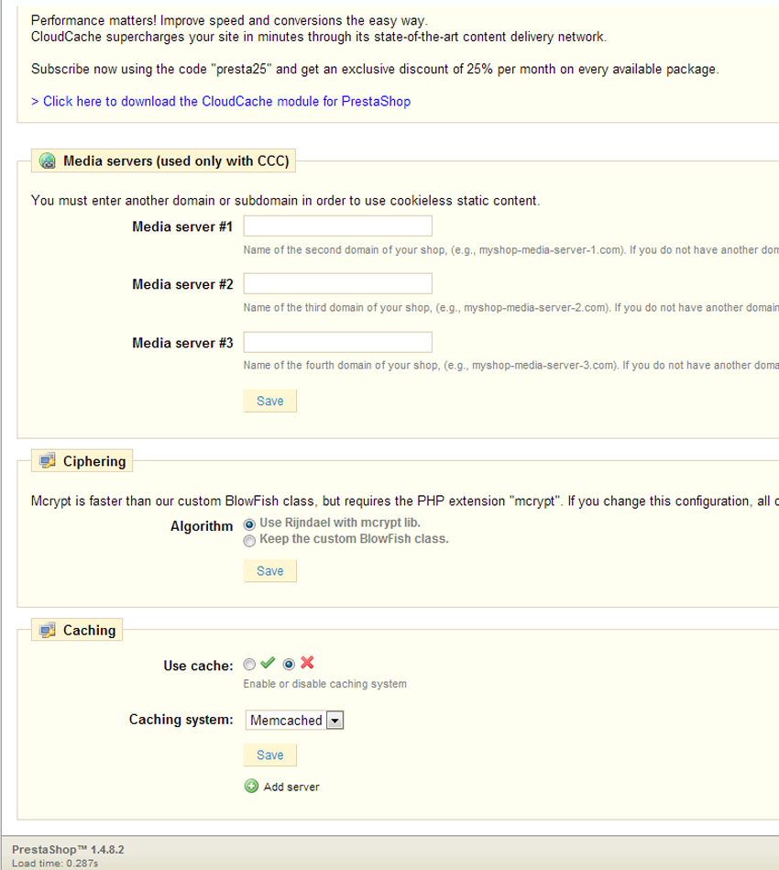Image resolution: width=779 pixels, height=870 pixels.
Task: Click the Use cache: label
Action: tap(198, 666)
